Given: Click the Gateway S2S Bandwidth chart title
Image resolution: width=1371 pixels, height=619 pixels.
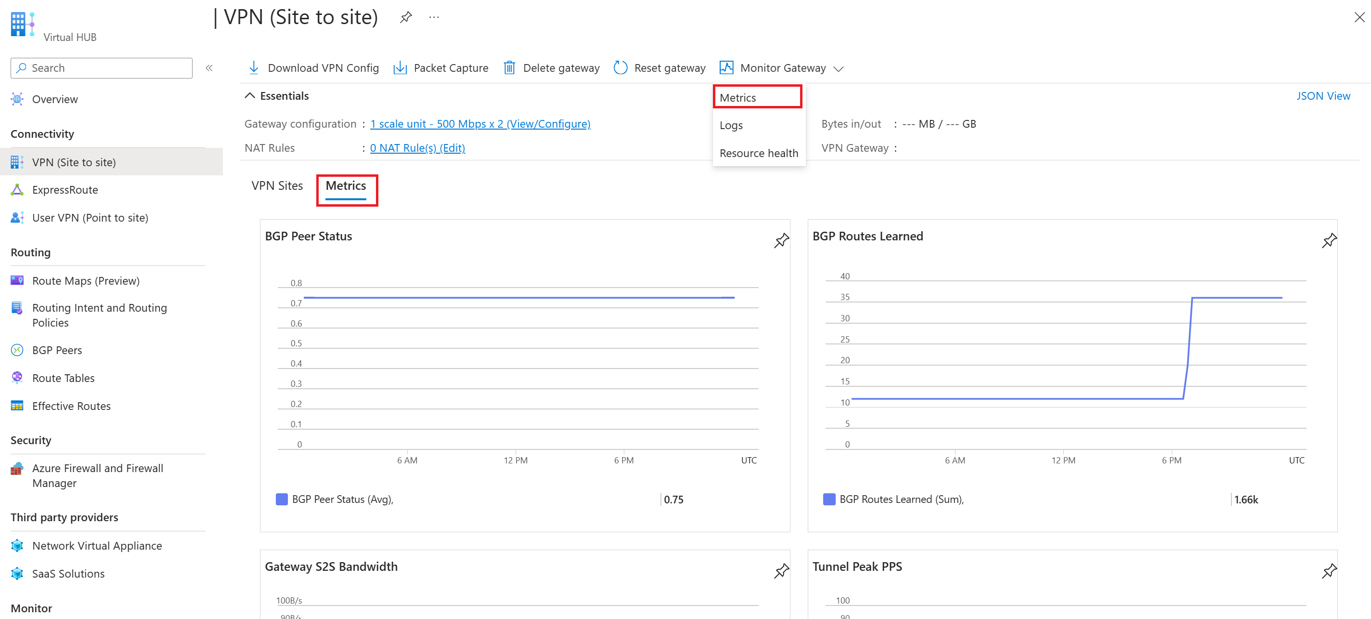Looking at the screenshot, I should click(331, 566).
